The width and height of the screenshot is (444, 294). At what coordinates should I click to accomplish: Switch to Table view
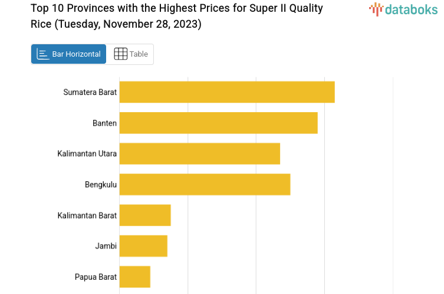(130, 54)
